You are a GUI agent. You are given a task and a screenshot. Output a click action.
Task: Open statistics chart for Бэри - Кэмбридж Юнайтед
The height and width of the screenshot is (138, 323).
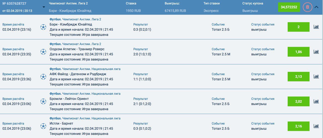point(316,27)
